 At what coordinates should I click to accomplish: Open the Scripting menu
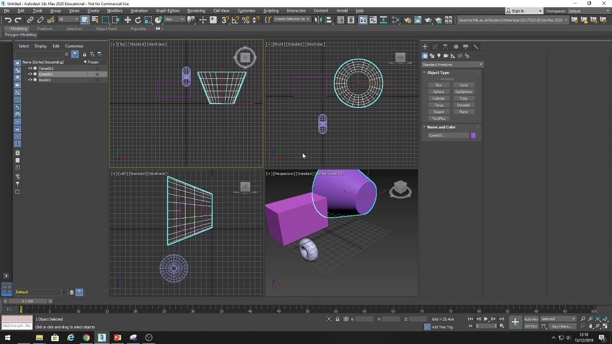pos(271,11)
